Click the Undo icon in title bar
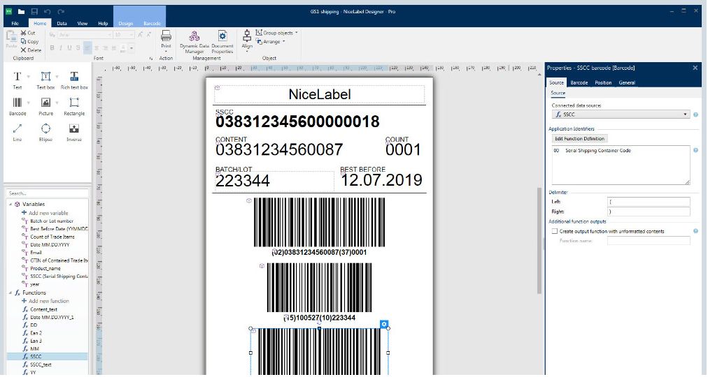The width and height of the screenshot is (708, 377). point(48,12)
